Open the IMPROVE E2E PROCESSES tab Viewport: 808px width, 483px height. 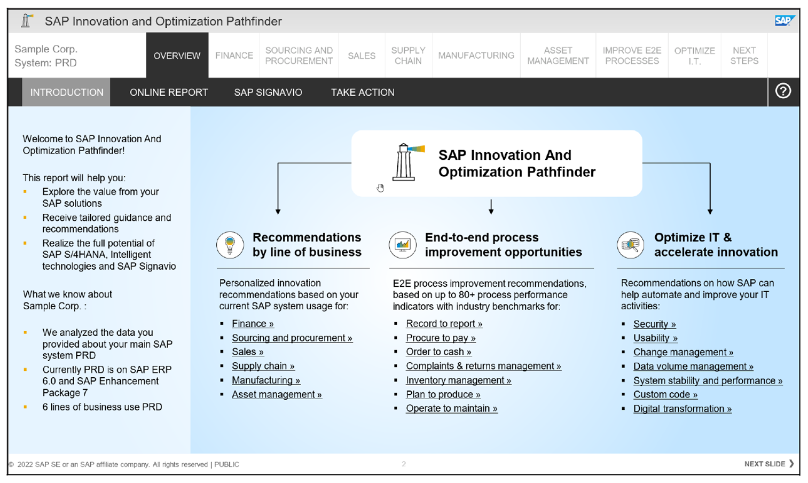click(x=632, y=55)
